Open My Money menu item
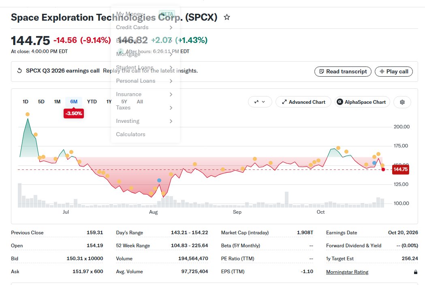Viewport: 425px width, 285px height. pos(129,14)
